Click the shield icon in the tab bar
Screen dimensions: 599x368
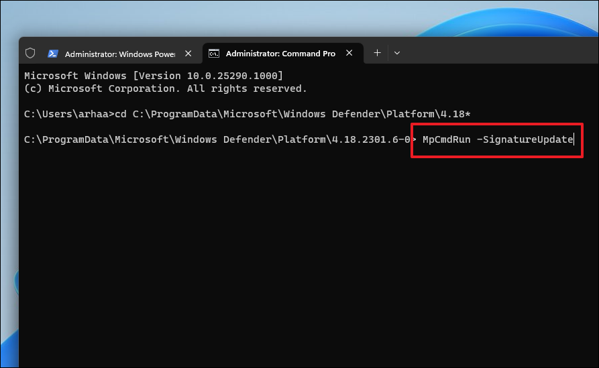click(x=30, y=53)
